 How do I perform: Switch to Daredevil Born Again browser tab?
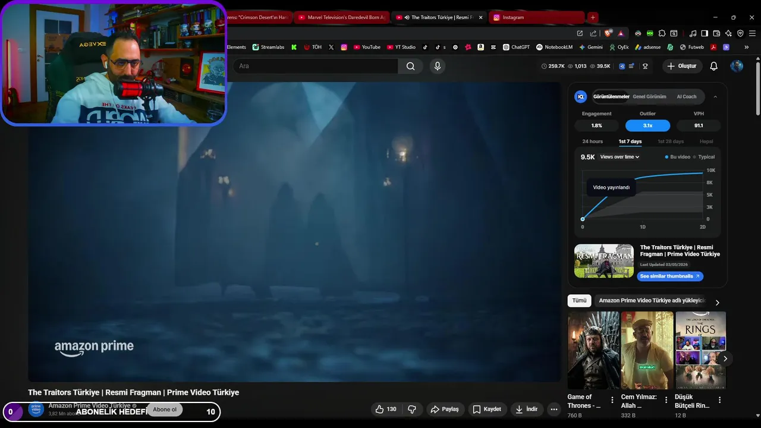pyautogui.click(x=342, y=17)
